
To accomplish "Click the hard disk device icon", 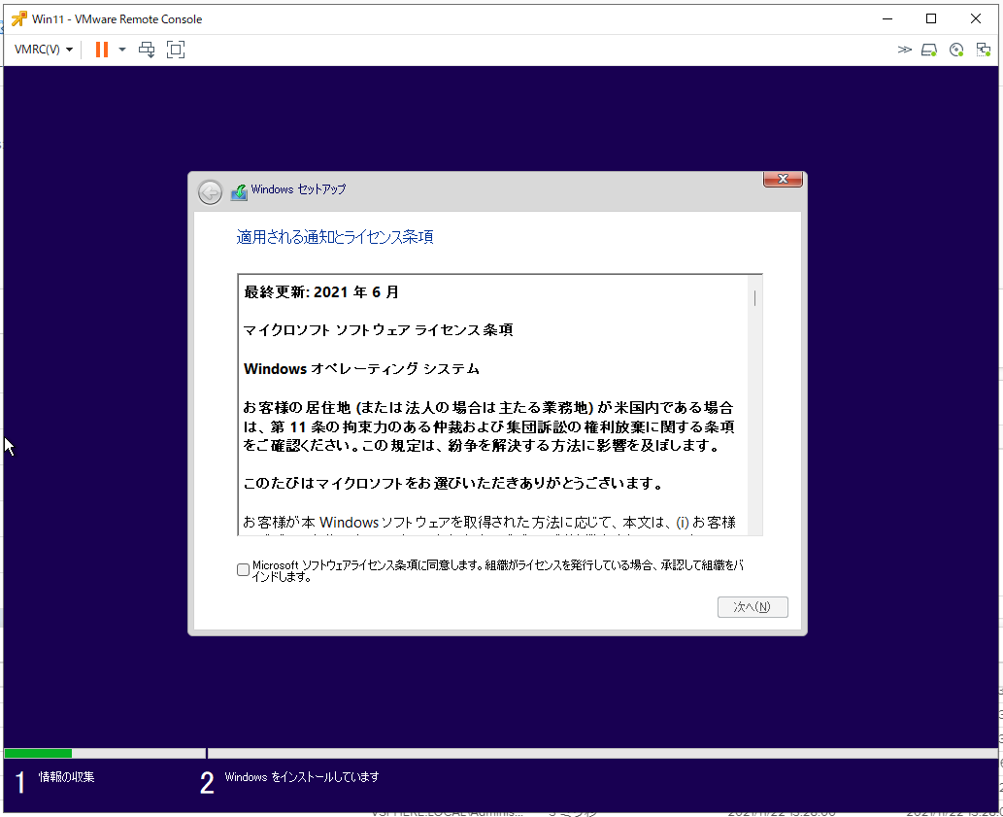I will click(x=929, y=50).
